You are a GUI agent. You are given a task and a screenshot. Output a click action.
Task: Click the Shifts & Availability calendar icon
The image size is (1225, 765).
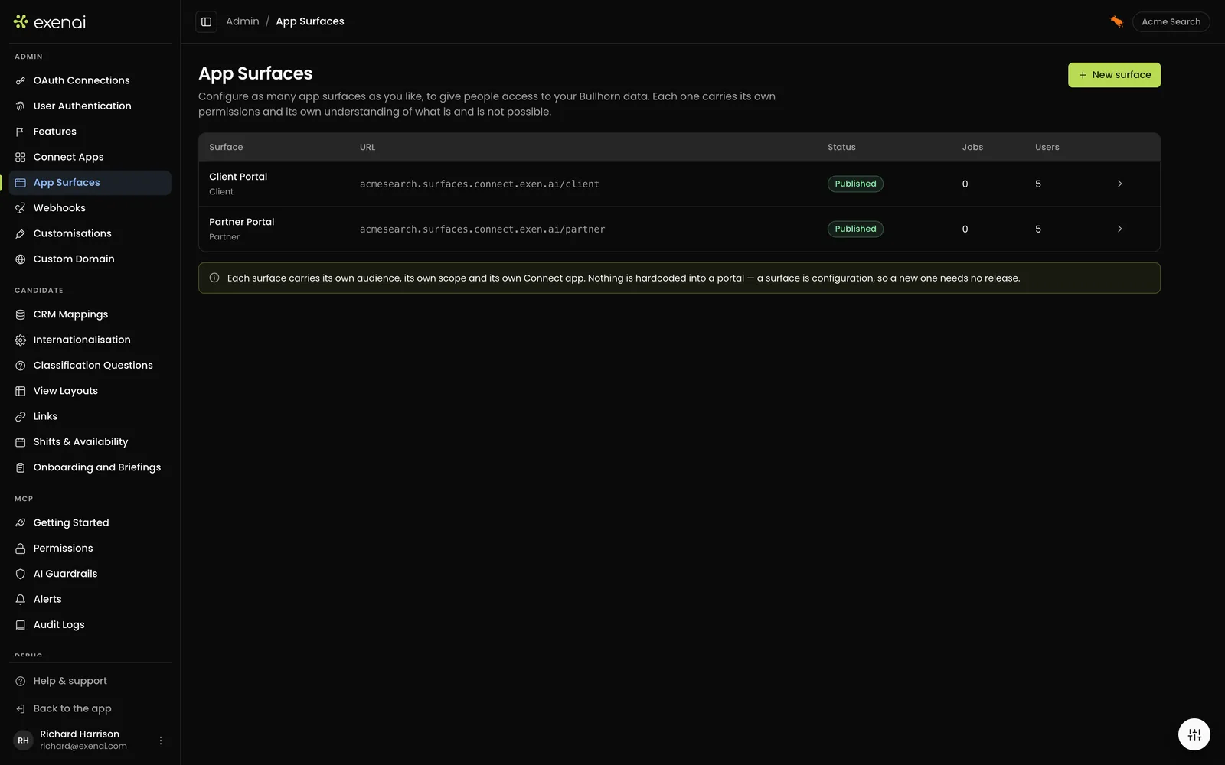(21, 442)
